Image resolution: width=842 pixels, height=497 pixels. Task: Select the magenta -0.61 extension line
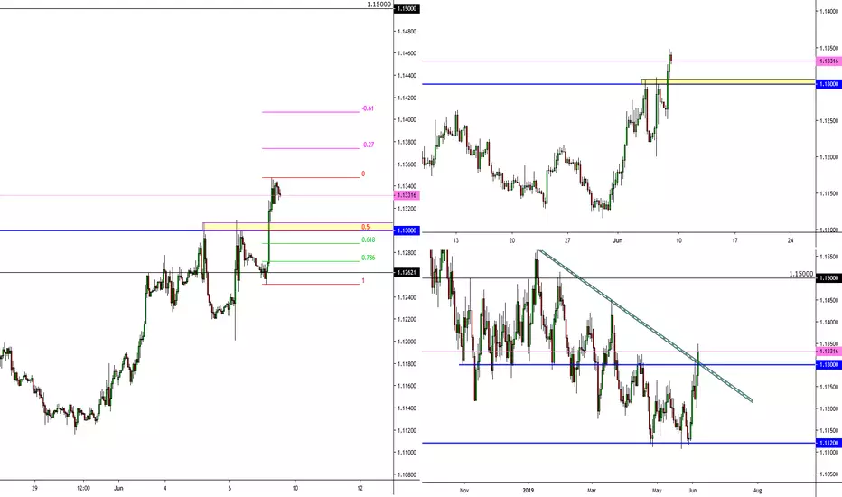click(311, 112)
